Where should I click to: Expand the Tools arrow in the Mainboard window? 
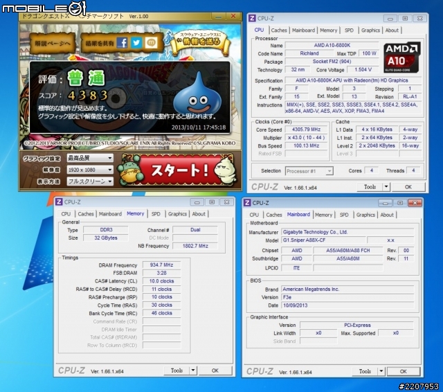coord(381,371)
